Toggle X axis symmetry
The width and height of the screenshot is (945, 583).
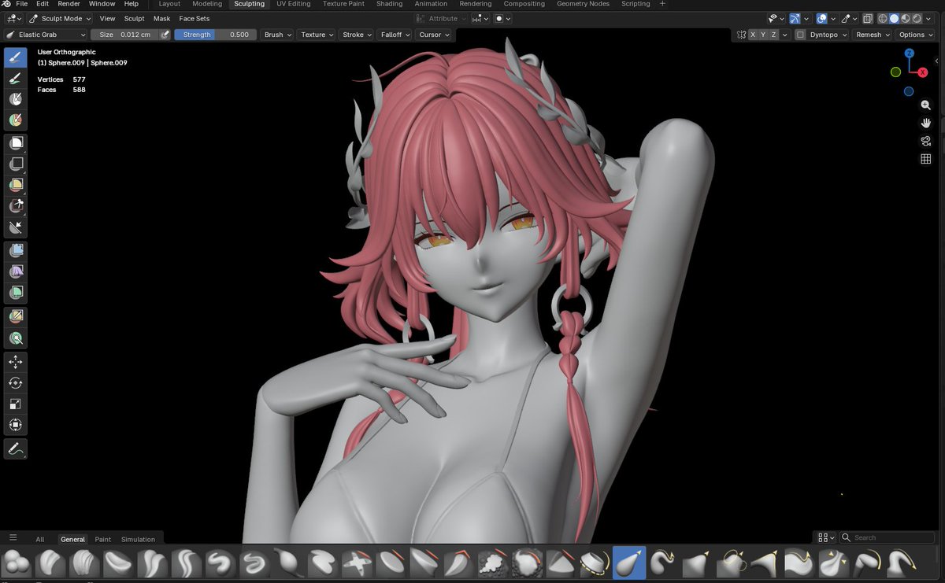pos(754,35)
